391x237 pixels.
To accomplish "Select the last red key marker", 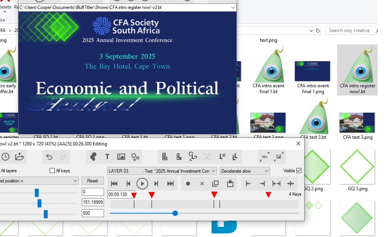I will (268, 195).
